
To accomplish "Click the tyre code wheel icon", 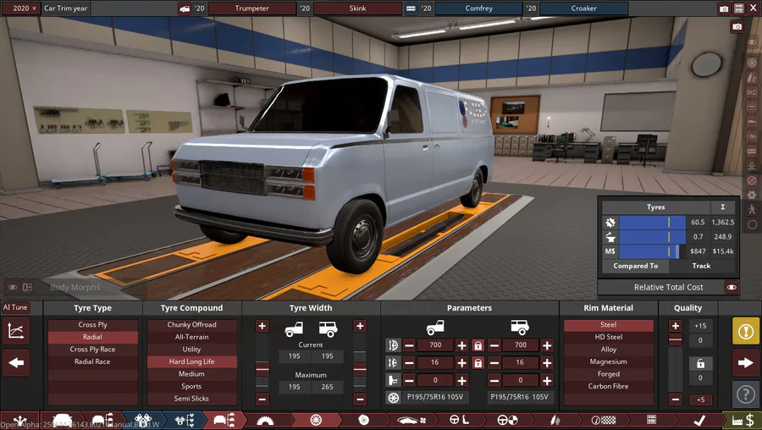I will (x=393, y=398).
